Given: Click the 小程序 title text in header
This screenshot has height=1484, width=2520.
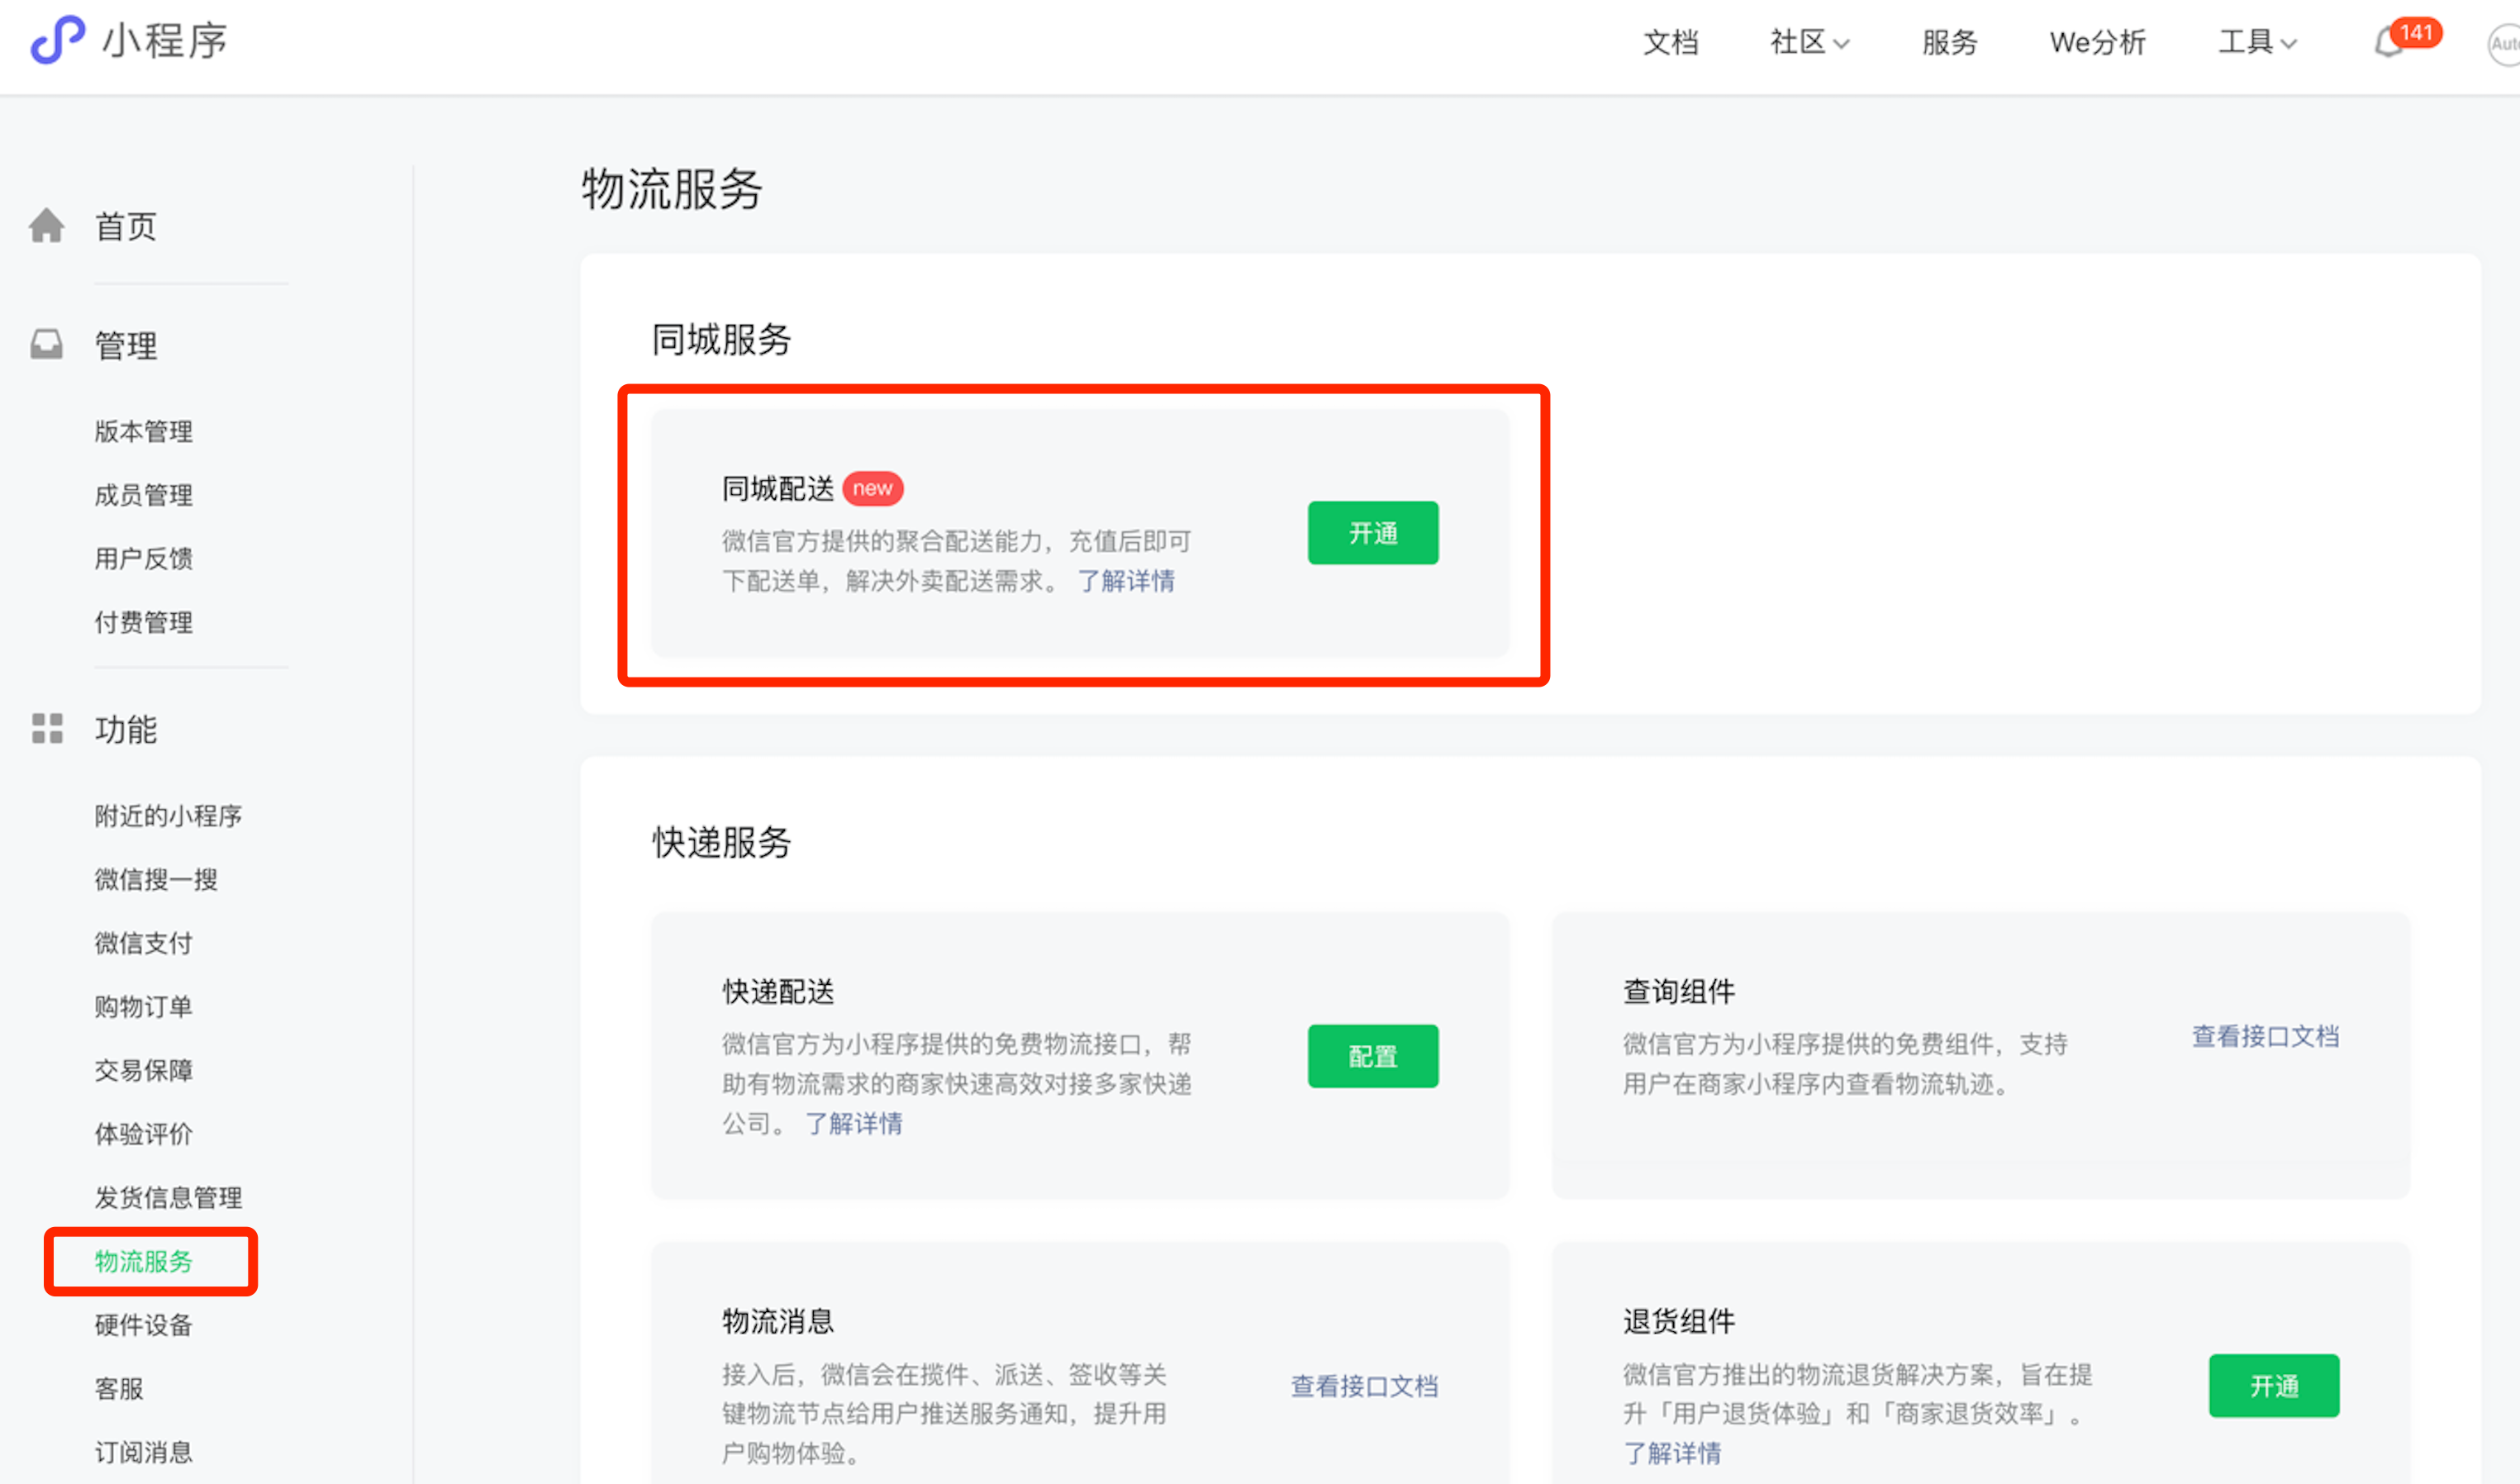Looking at the screenshot, I should [x=165, y=41].
